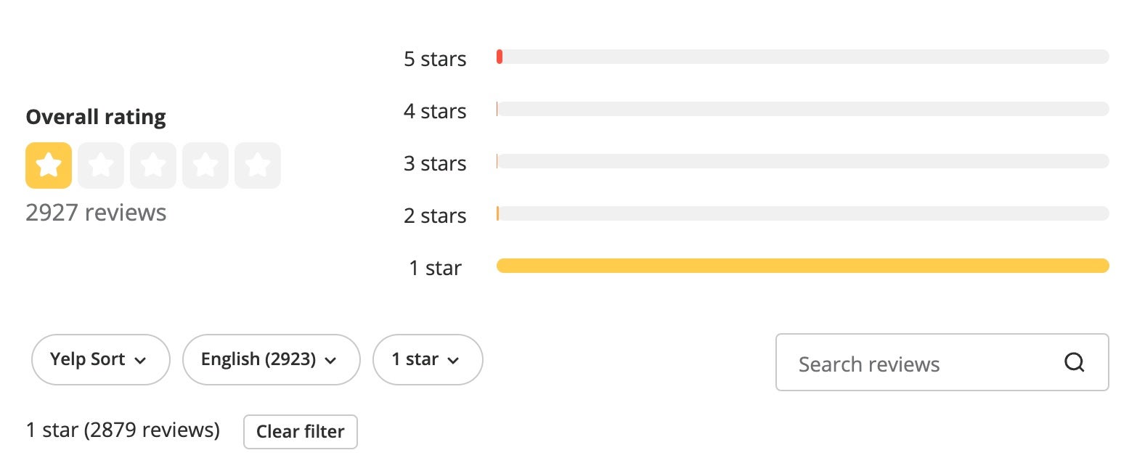Select the 2 stars rating bar
Screen dimensions: 1137x466
click(802, 213)
